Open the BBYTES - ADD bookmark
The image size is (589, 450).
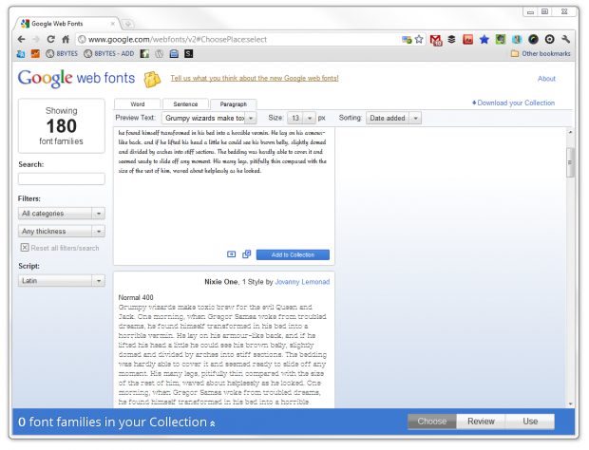tap(109, 54)
